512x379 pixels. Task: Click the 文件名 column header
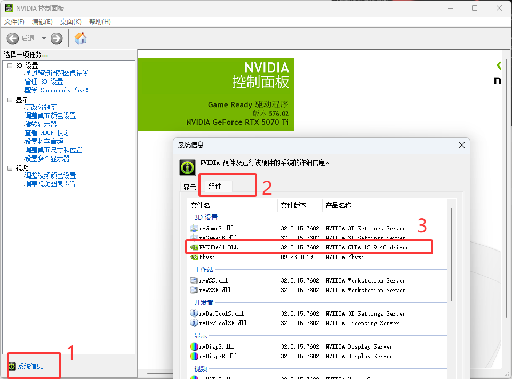(x=233, y=205)
